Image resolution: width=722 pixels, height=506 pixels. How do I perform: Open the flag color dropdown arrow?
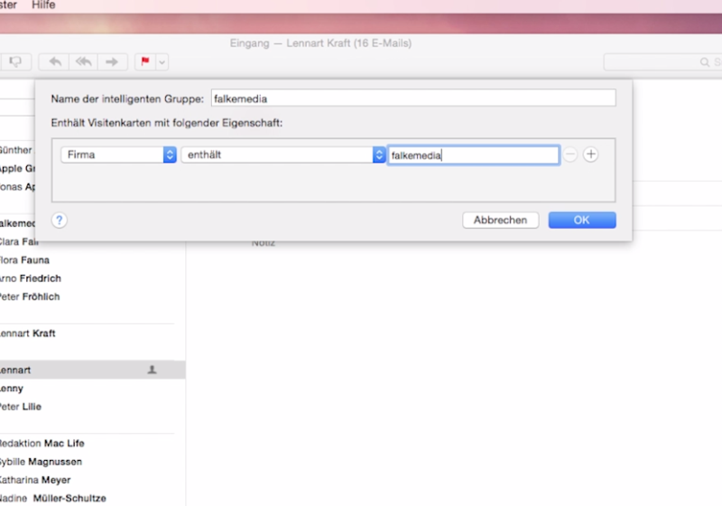(x=162, y=61)
